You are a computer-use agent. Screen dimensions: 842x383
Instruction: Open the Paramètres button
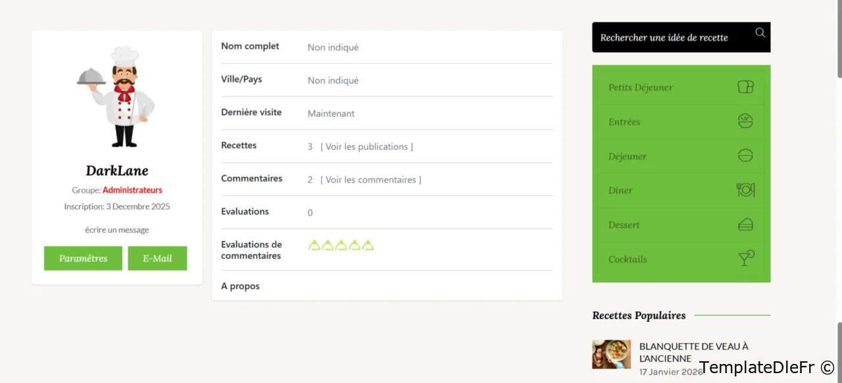83,259
